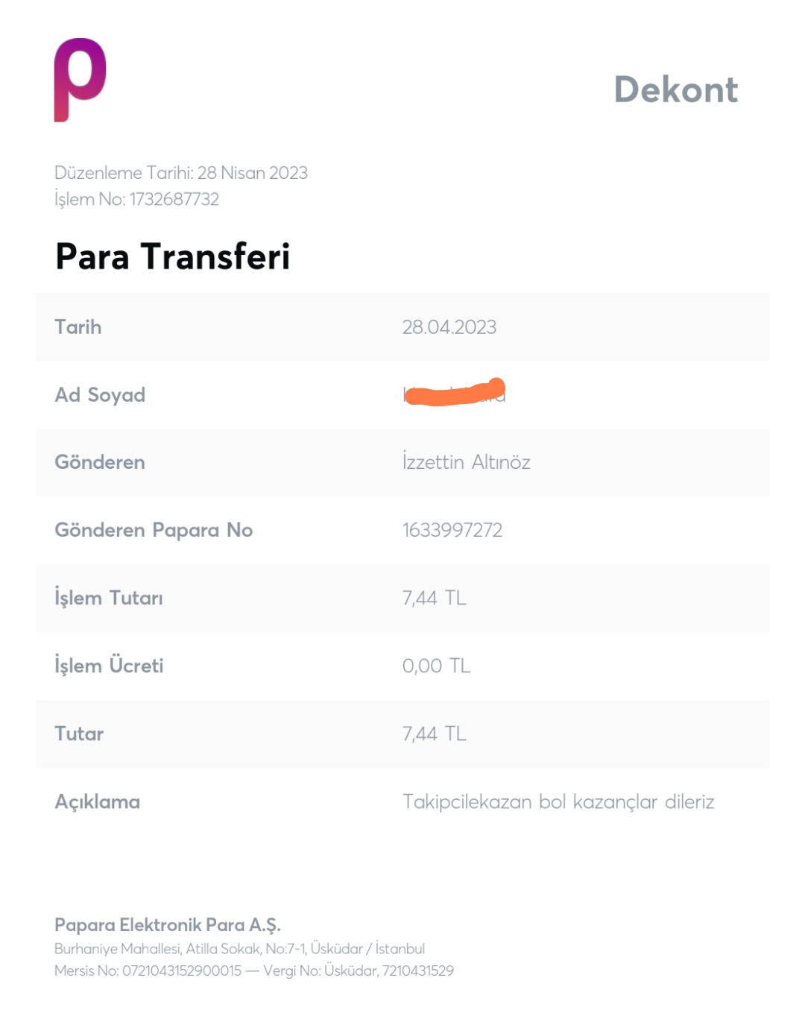Click the Gönderen row label
The height and width of the screenshot is (1013, 805).
100,462
